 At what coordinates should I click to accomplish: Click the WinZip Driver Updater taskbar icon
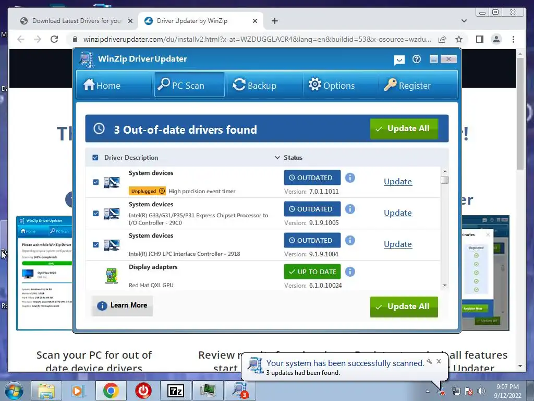(x=240, y=391)
